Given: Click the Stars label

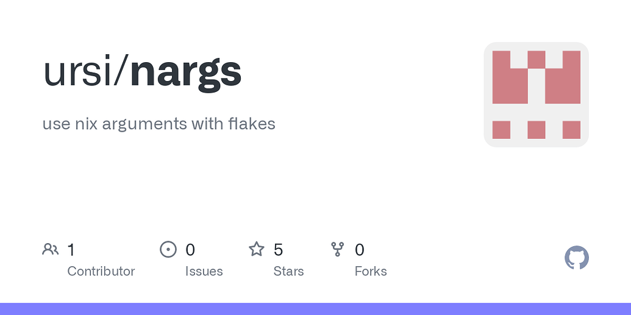Looking at the screenshot, I should click(288, 271).
